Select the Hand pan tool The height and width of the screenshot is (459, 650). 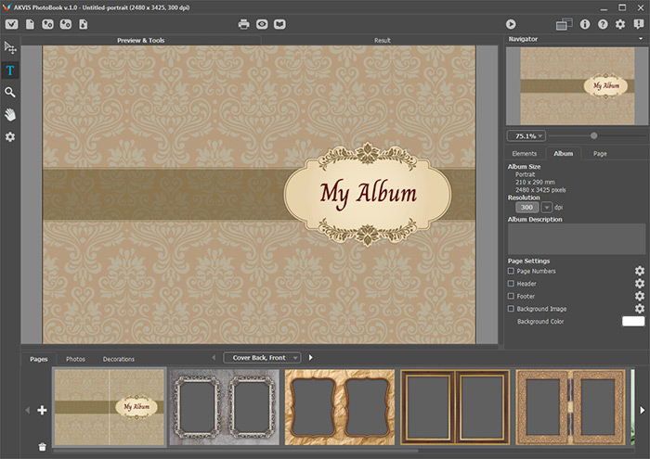pos(10,114)
